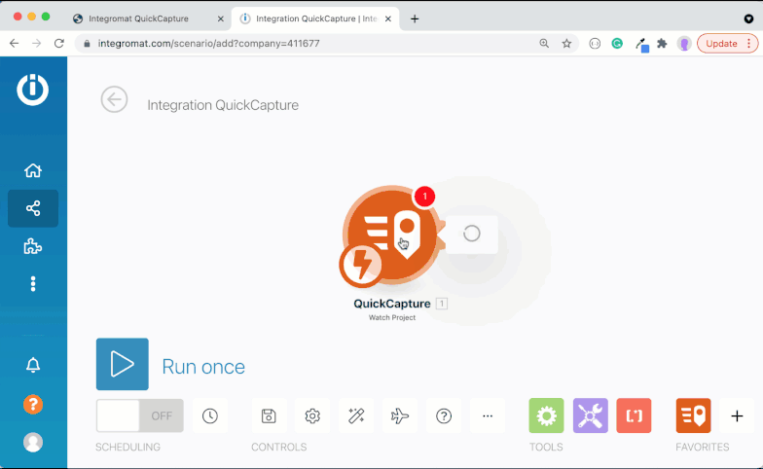Edit scenario name Integration QuickCapture
The height and width of the screenshot is (469, 763).
[223, 105]
